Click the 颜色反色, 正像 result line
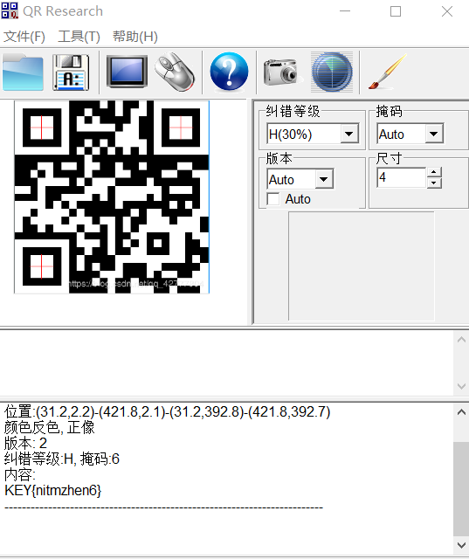The image size is (469, 559). click(49, 427)
